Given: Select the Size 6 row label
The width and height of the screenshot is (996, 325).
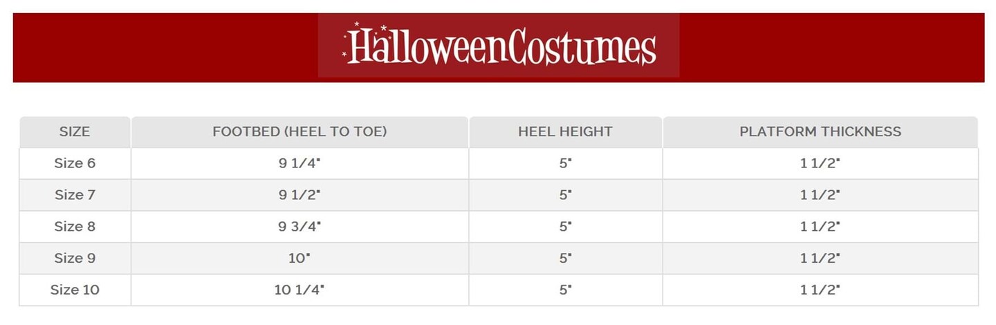Looking at the screenshot, I should (x=75, y=163).
